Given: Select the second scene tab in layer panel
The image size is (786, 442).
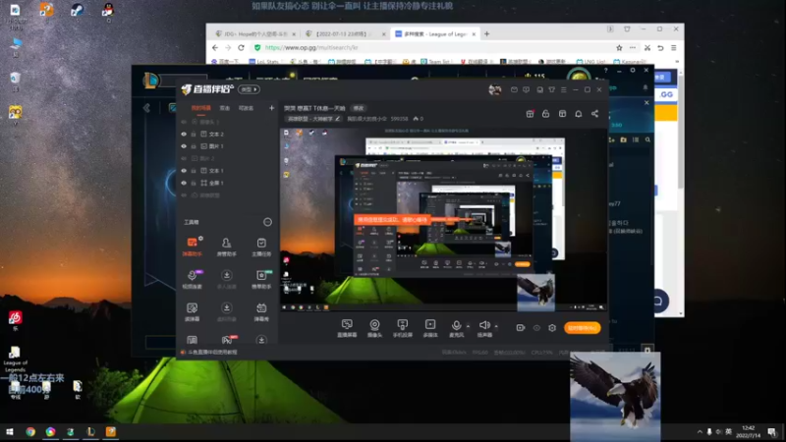Looking at the screenshot, I should coord(225,108).
